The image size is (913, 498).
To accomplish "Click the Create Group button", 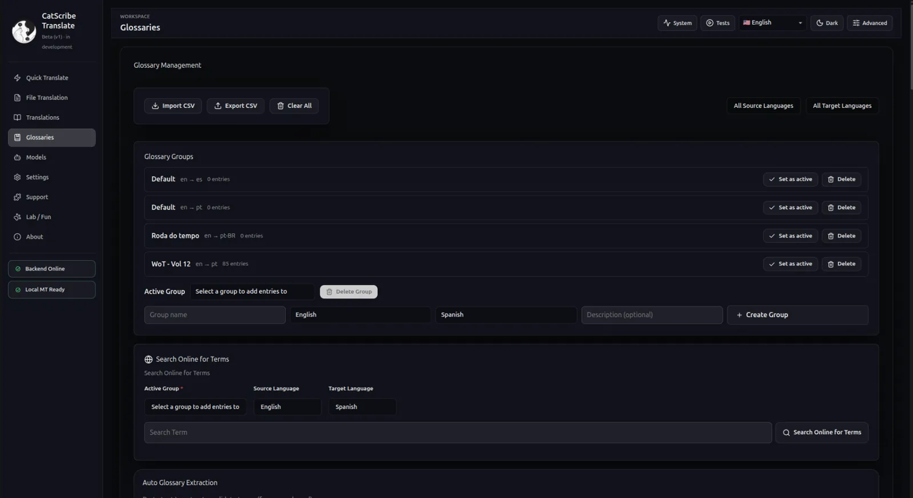I will [797, 315].
